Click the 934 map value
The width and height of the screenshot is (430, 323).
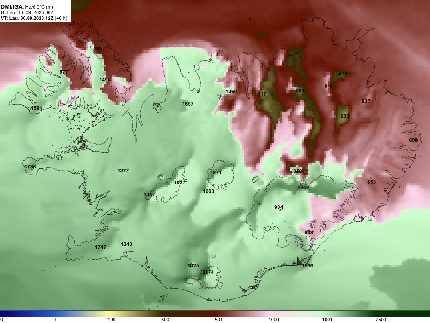point(279,207)
